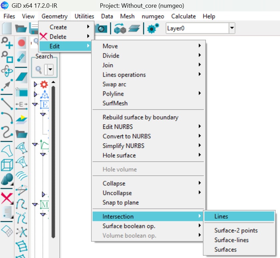Click the Open project folder icon

click(x=21, y=29)
